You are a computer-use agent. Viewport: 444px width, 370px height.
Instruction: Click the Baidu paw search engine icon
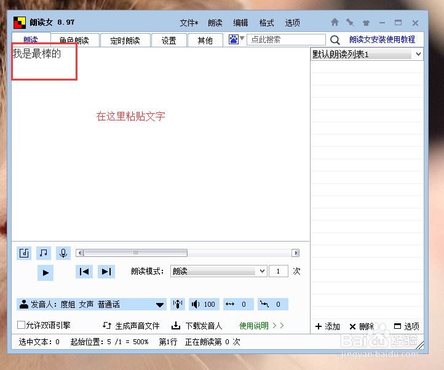click(234, 39)
